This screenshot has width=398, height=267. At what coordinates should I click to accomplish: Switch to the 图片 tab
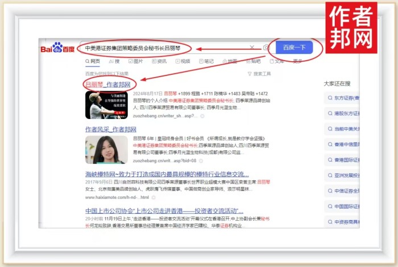click(x=136, y=61)
